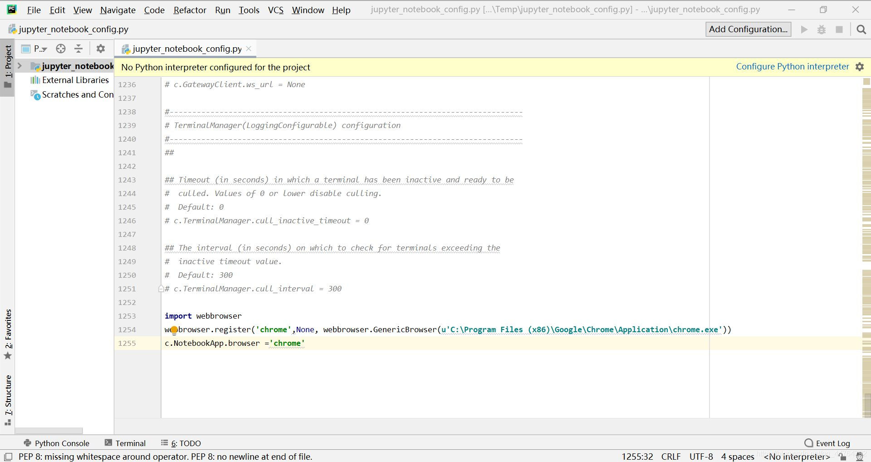Viewport: 871px width, 462px height.
Task: Click the Project folder icon in left stripe
Action: click(x=8, y=85)
